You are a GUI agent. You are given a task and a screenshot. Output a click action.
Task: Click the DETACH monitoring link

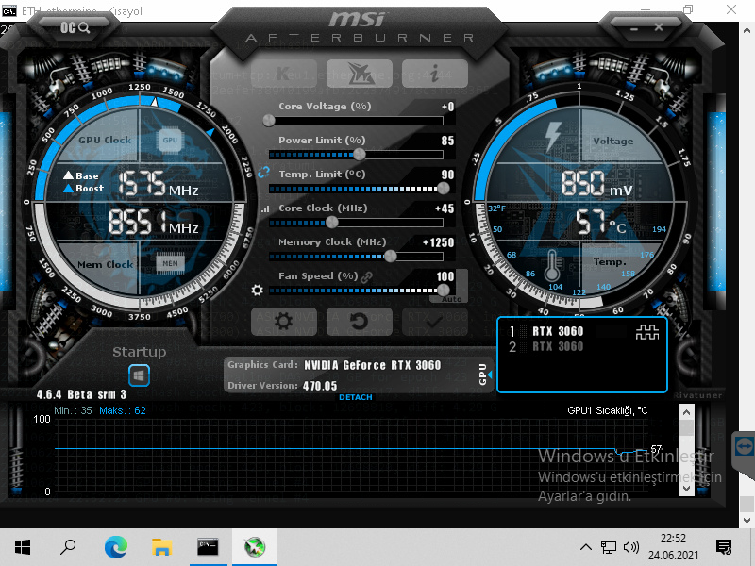pos(356,397)
